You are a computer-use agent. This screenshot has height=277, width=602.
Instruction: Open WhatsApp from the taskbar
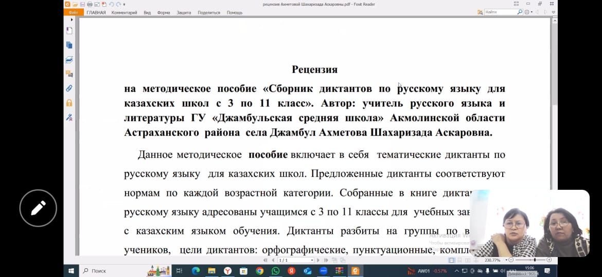276,271
